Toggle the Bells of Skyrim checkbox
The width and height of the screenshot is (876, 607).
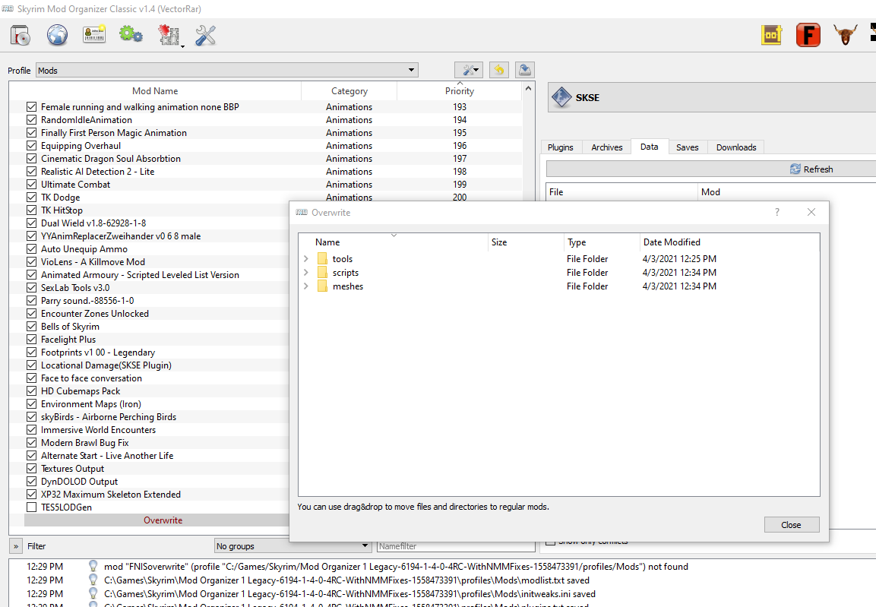[x=31, y=326]
